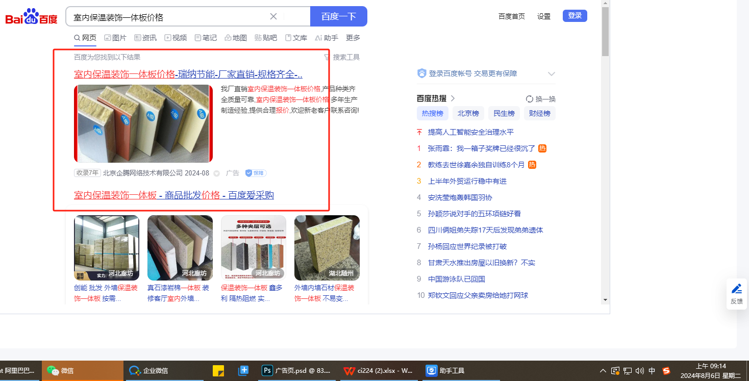
Task: Open hot search 安洗莹炮轰韩国羽协
Action: [x=460, y=197]
